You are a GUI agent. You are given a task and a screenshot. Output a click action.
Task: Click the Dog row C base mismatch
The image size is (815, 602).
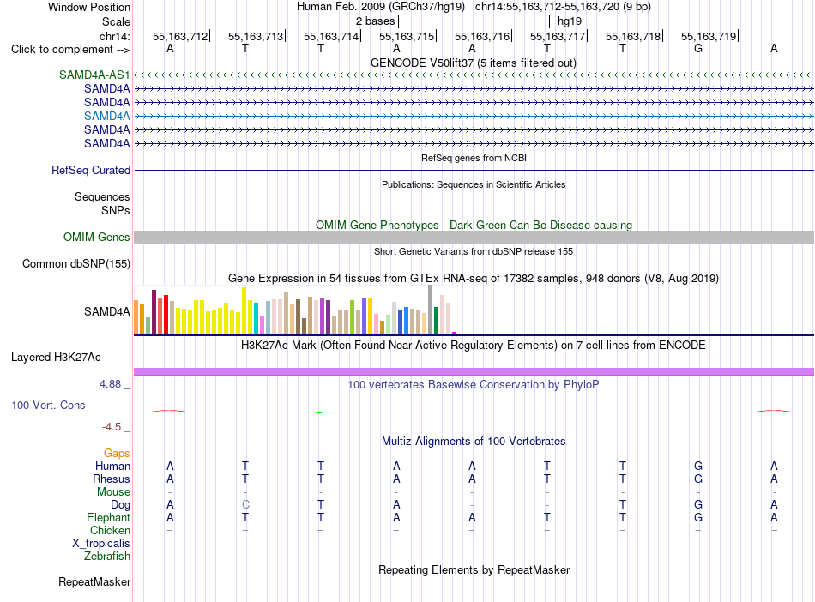pos(245,504)
